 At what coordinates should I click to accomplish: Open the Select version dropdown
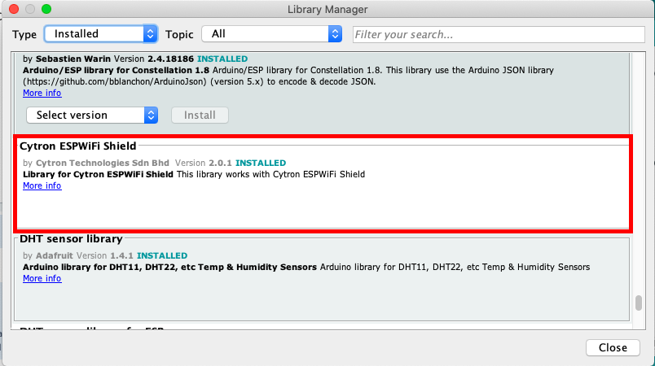92,115
